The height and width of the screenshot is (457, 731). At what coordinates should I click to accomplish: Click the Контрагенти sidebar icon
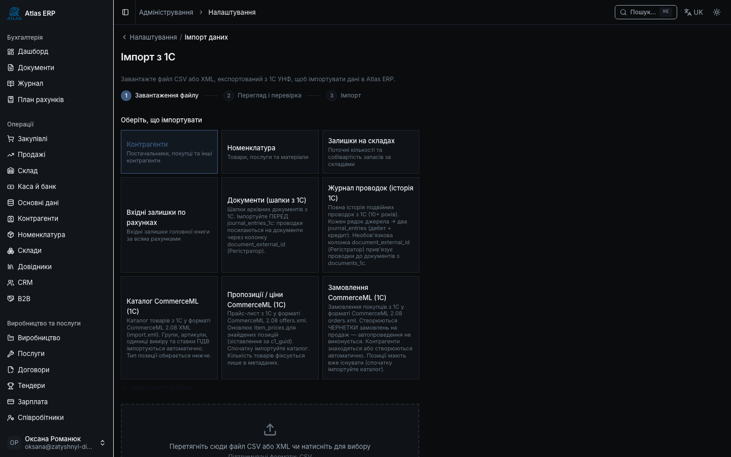click(x=11, y=218)
